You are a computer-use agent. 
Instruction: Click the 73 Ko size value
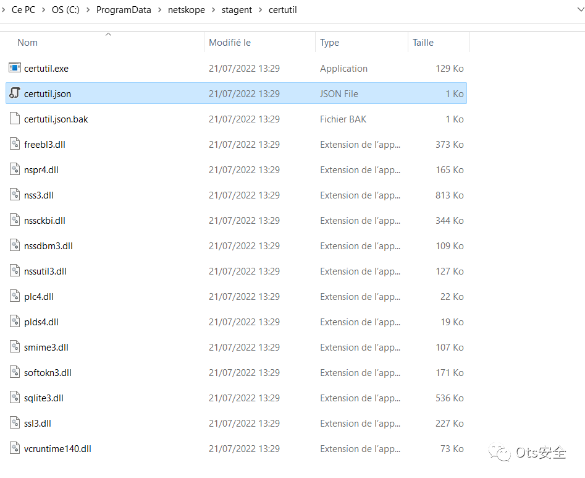(452, 449)
